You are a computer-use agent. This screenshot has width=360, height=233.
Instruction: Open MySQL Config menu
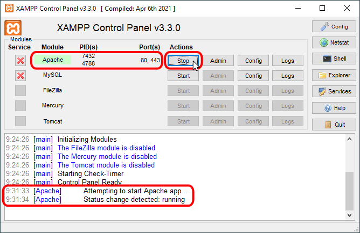(253, 76)
